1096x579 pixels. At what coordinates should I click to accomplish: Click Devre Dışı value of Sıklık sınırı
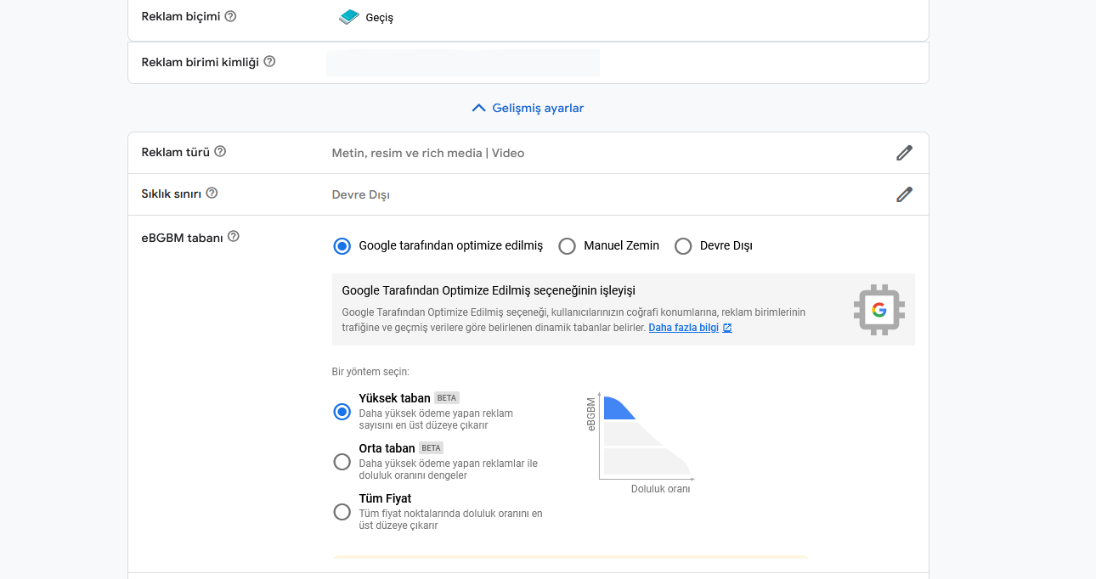coord(361,195)
